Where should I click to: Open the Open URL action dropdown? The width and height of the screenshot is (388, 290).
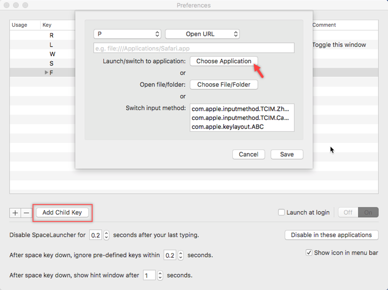tap(202, 34)
